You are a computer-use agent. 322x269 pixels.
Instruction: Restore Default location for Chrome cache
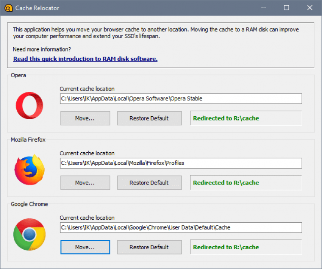(x=149, y=247)
